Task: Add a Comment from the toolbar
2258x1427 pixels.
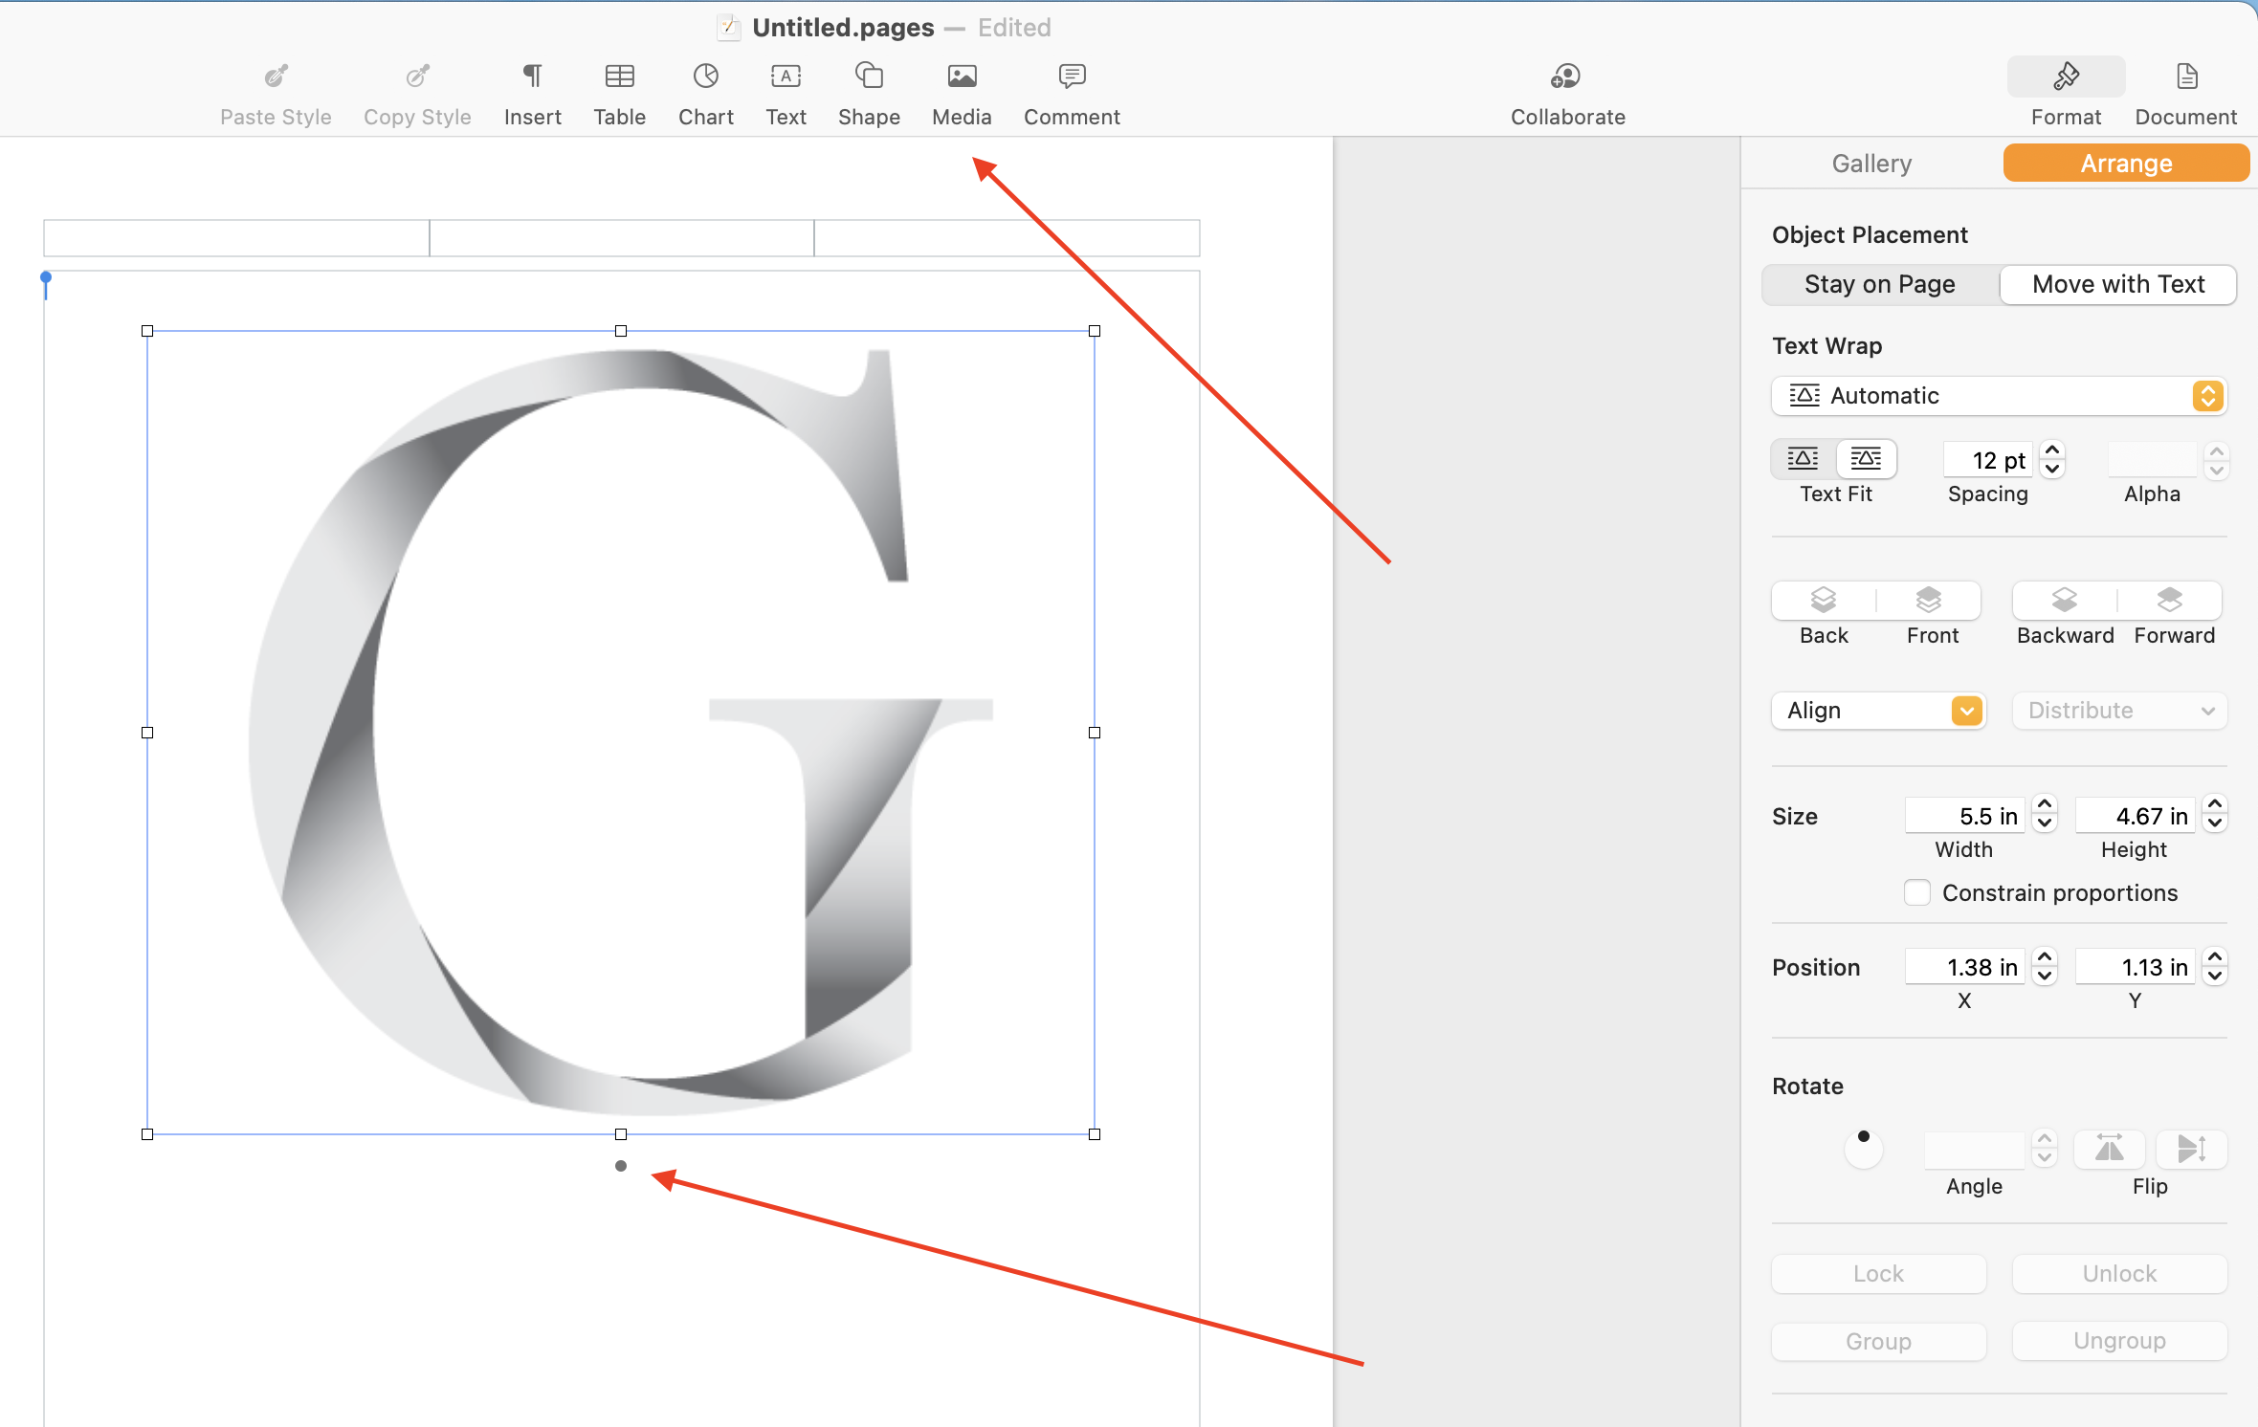Action: point(1072,77)
